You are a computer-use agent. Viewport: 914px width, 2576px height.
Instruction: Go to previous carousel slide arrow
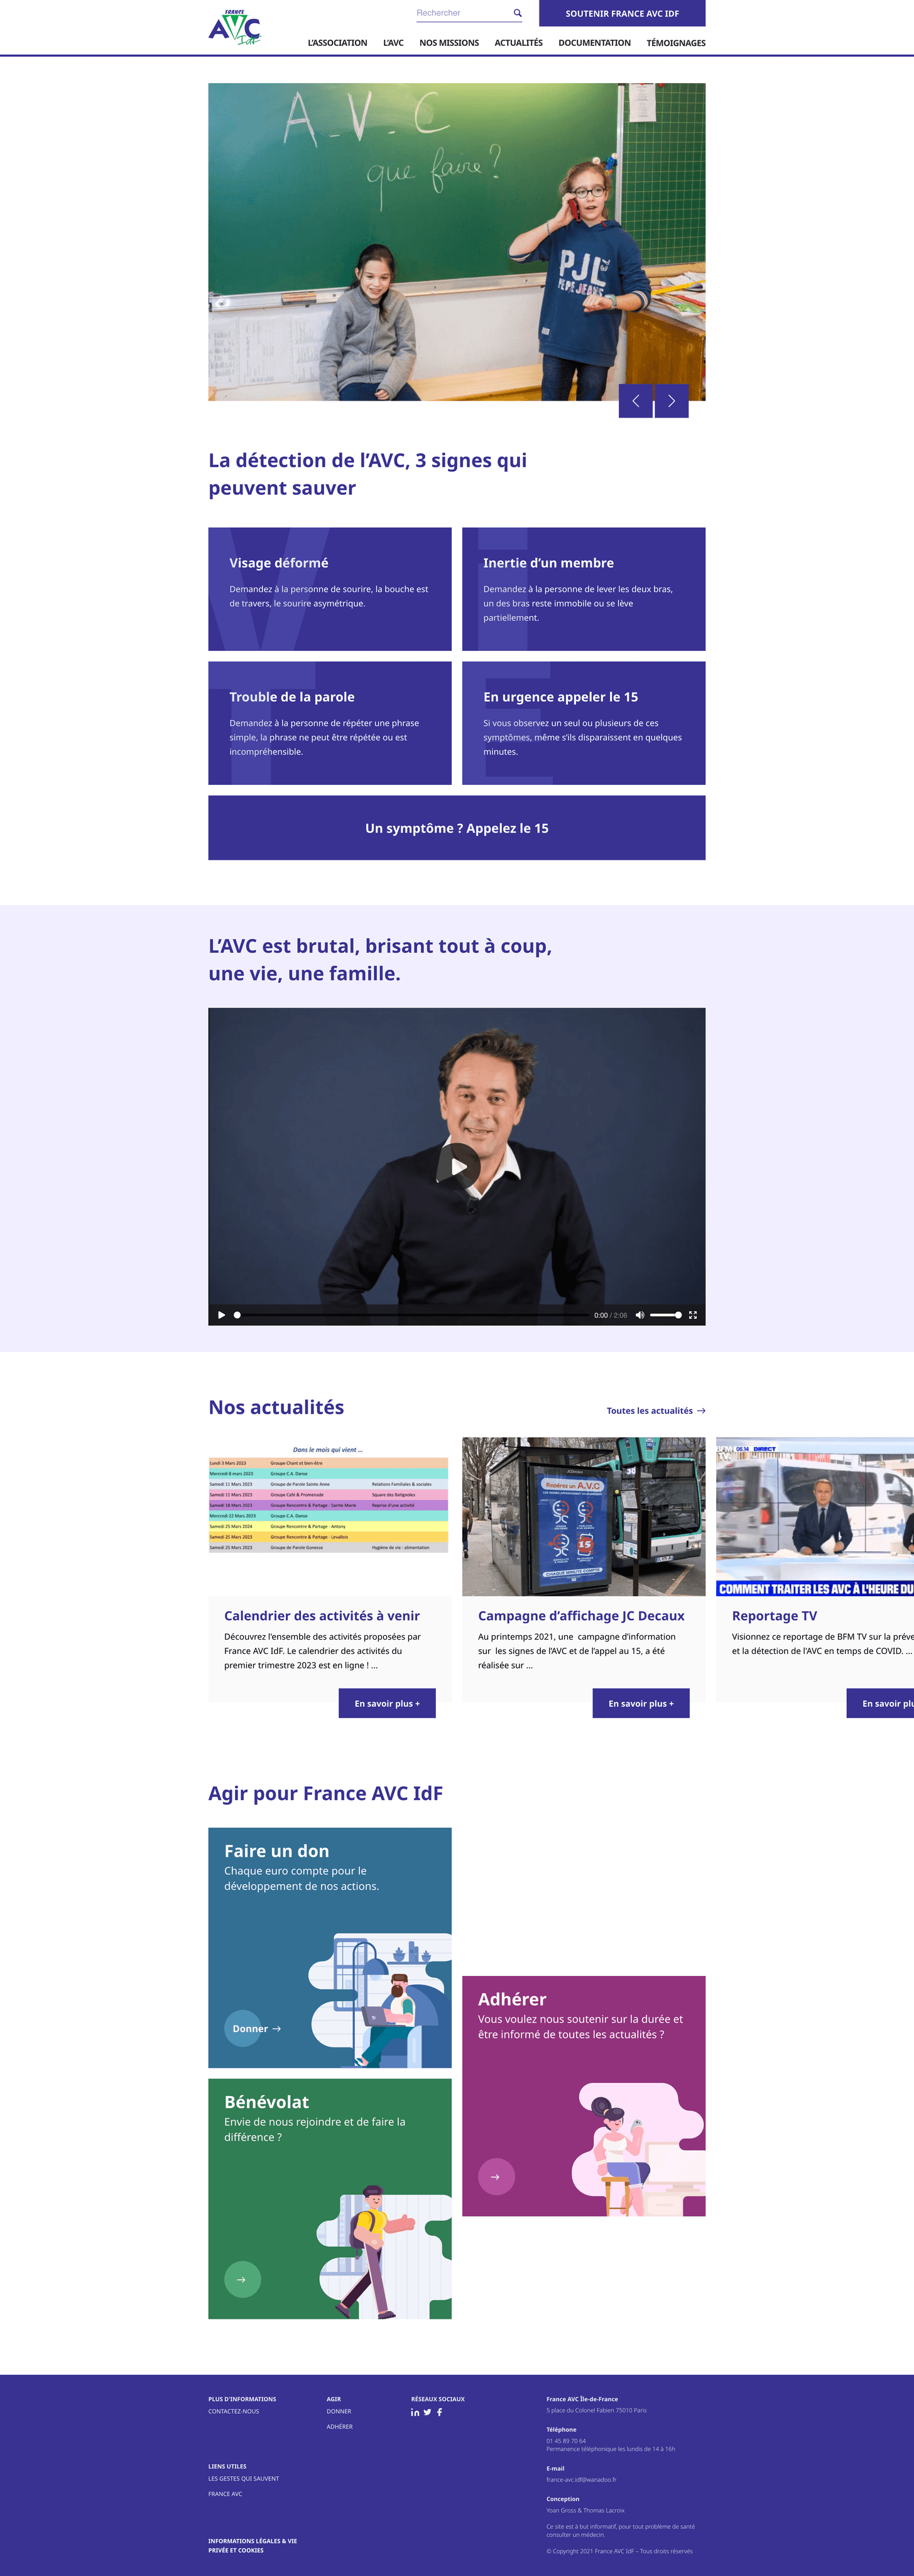tap(635, 401)
